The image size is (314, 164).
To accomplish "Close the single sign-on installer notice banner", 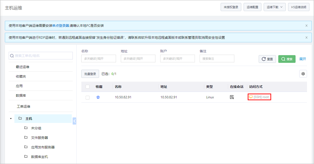I will pos(306,26).
